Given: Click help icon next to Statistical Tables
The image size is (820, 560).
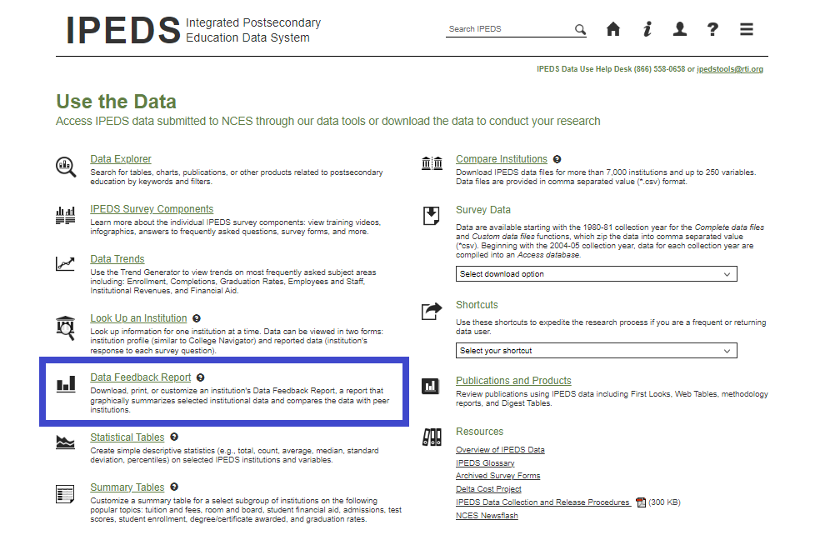Looking at the screenshot, I should pyautogui.click(x=174, y=437).
